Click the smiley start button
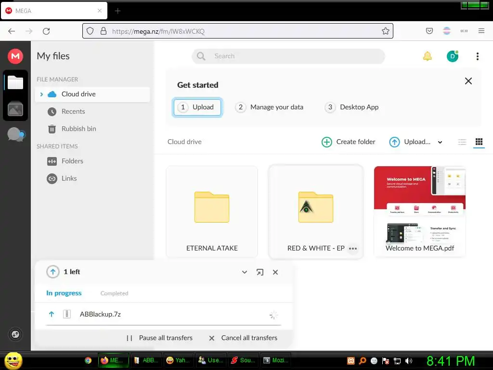The image size is (493, 370). coord(13,360)
